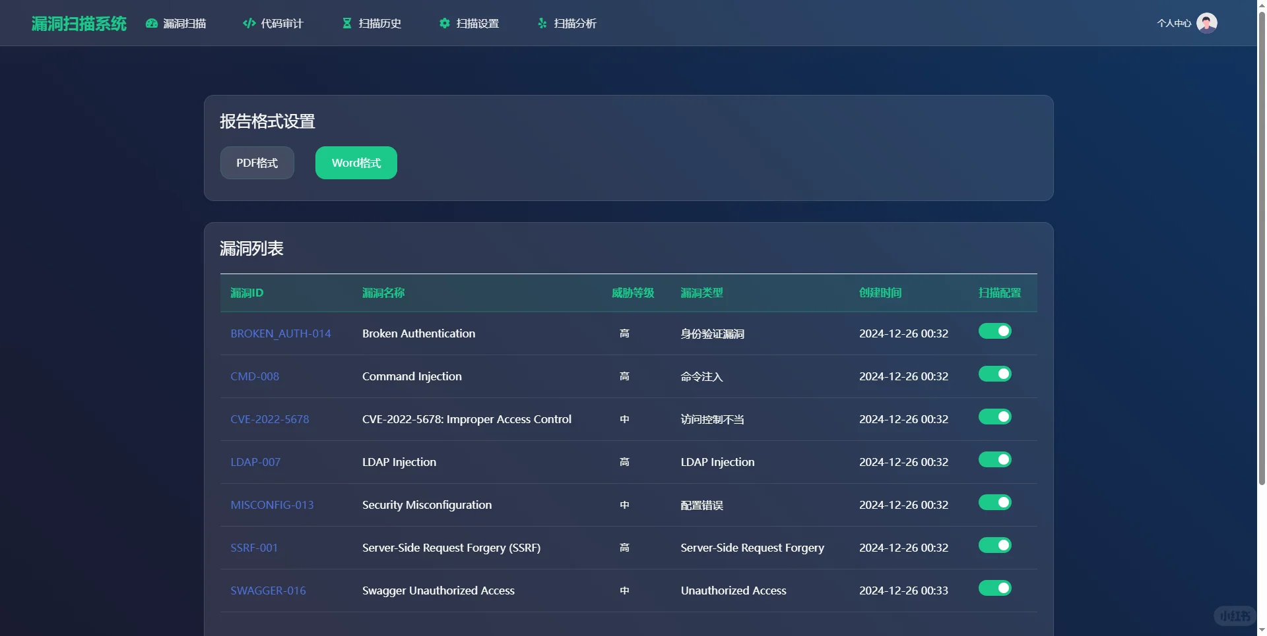Open the SWAGGER-016 vulnerability link
The image size is (1267, 636).
(268, 591)
